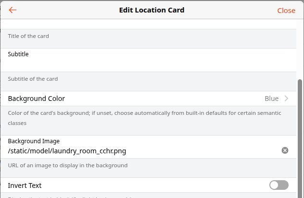Open the Blue color value selector

271,99
